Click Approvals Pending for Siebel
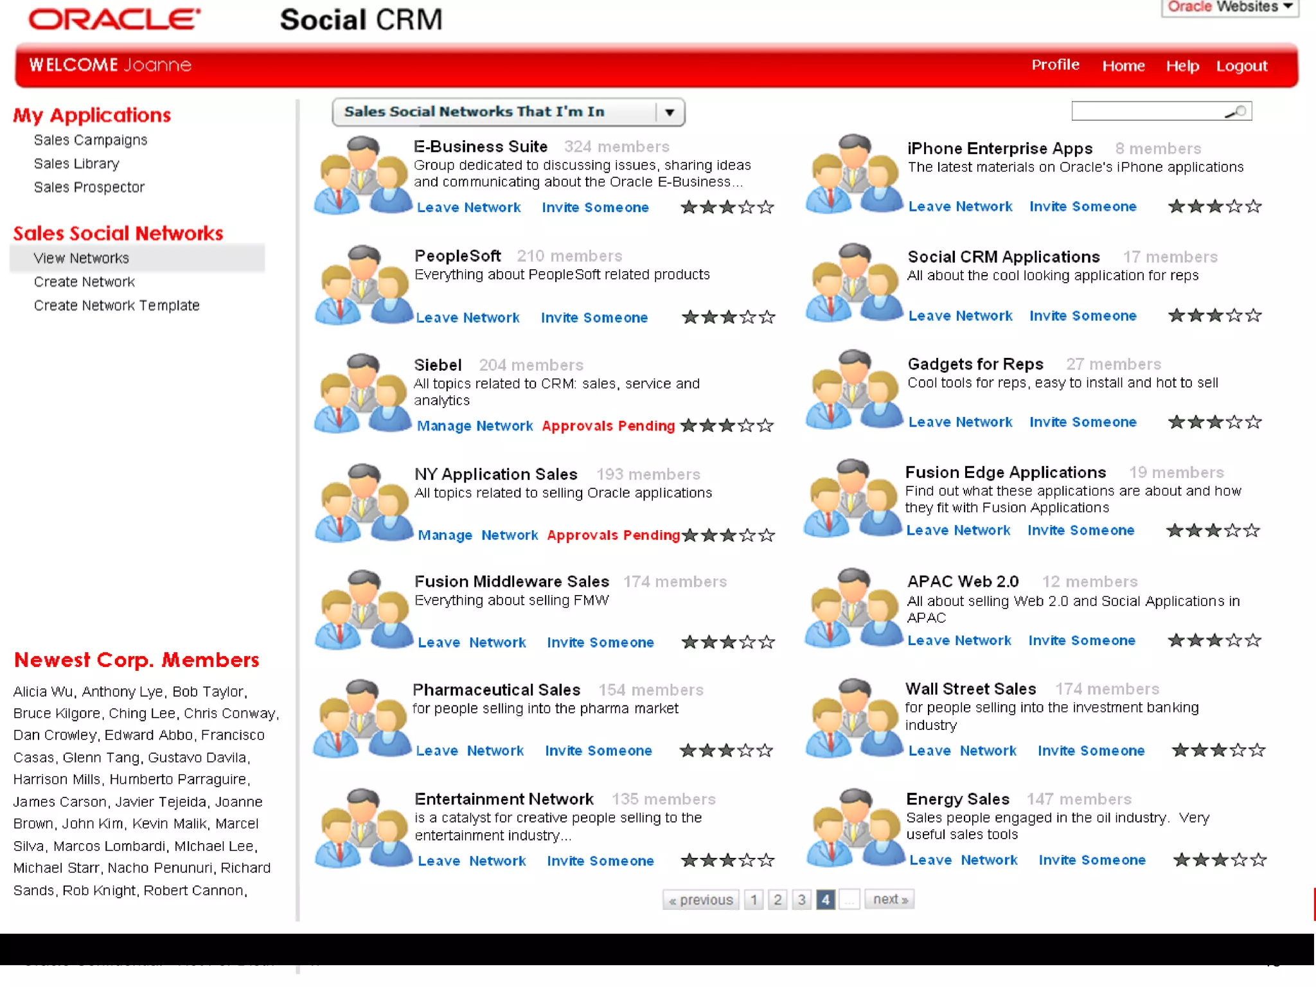1316x987 pixels. [x=608, y=426]
